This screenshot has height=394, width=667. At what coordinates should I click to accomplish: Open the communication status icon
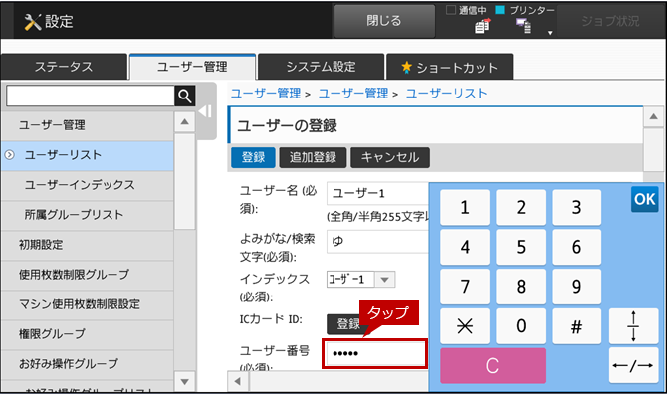[482, 26]
